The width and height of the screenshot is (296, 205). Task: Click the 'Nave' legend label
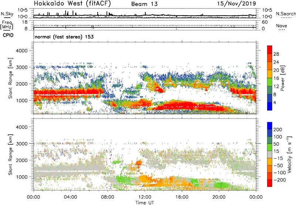pyautogui.click(x=282, y=26)
